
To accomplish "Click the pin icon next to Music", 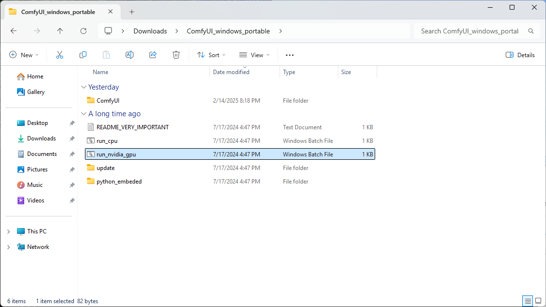I will (72, 185).
